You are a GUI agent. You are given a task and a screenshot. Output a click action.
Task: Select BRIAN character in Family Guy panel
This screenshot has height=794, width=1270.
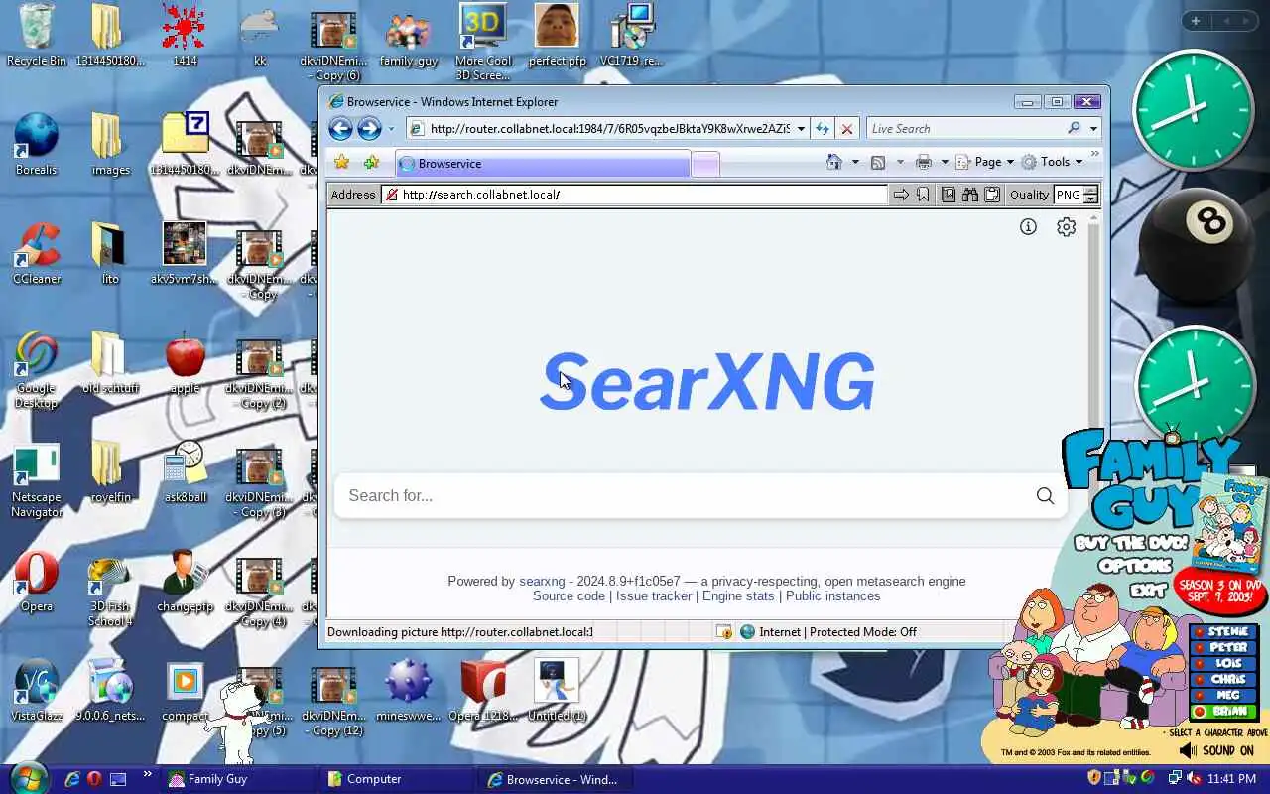point(1224,711)
